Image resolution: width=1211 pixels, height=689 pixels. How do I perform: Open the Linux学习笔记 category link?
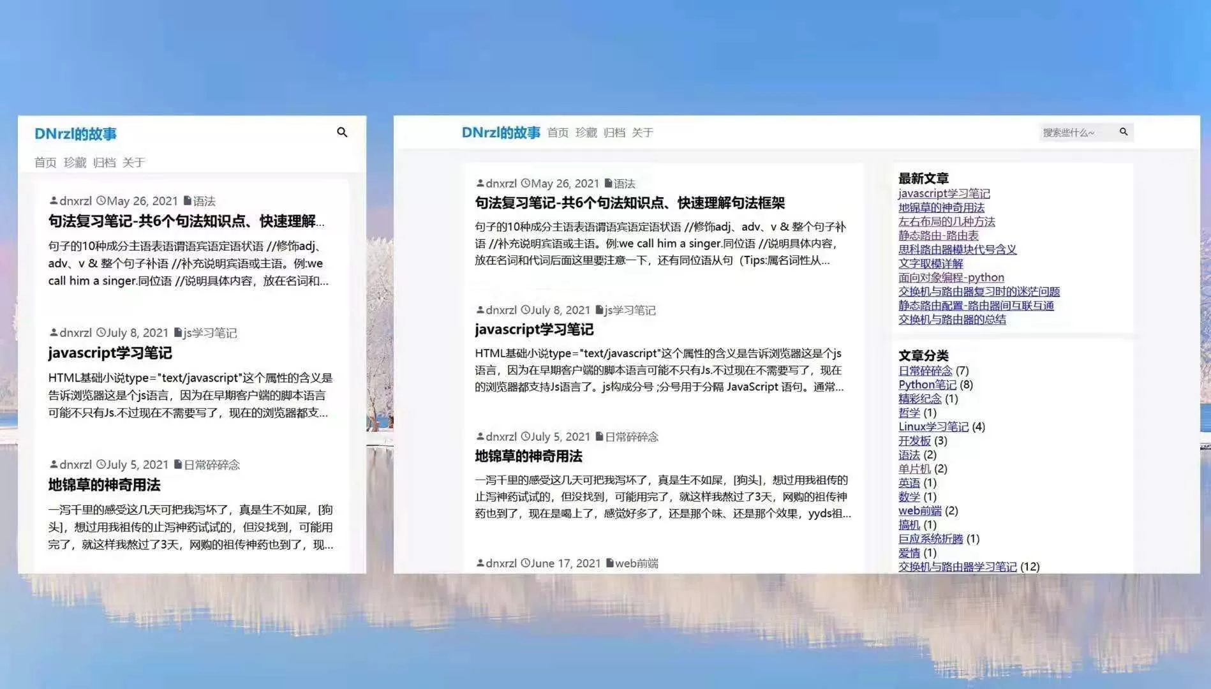933,427
